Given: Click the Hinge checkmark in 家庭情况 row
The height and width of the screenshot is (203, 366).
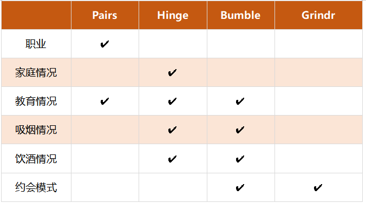Looking at the screenshot, I should pyautogui.click(x=172, y=73).
